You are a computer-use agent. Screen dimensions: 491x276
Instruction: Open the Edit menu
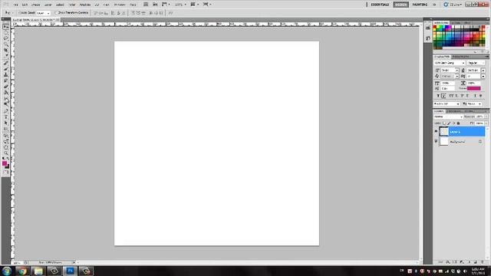click(25, 5)
